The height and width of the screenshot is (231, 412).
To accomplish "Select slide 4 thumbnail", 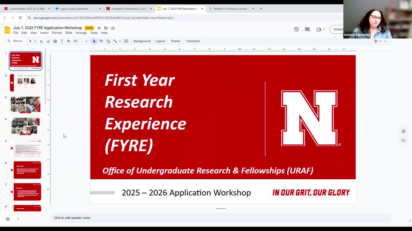I will (x=25, y=126).
